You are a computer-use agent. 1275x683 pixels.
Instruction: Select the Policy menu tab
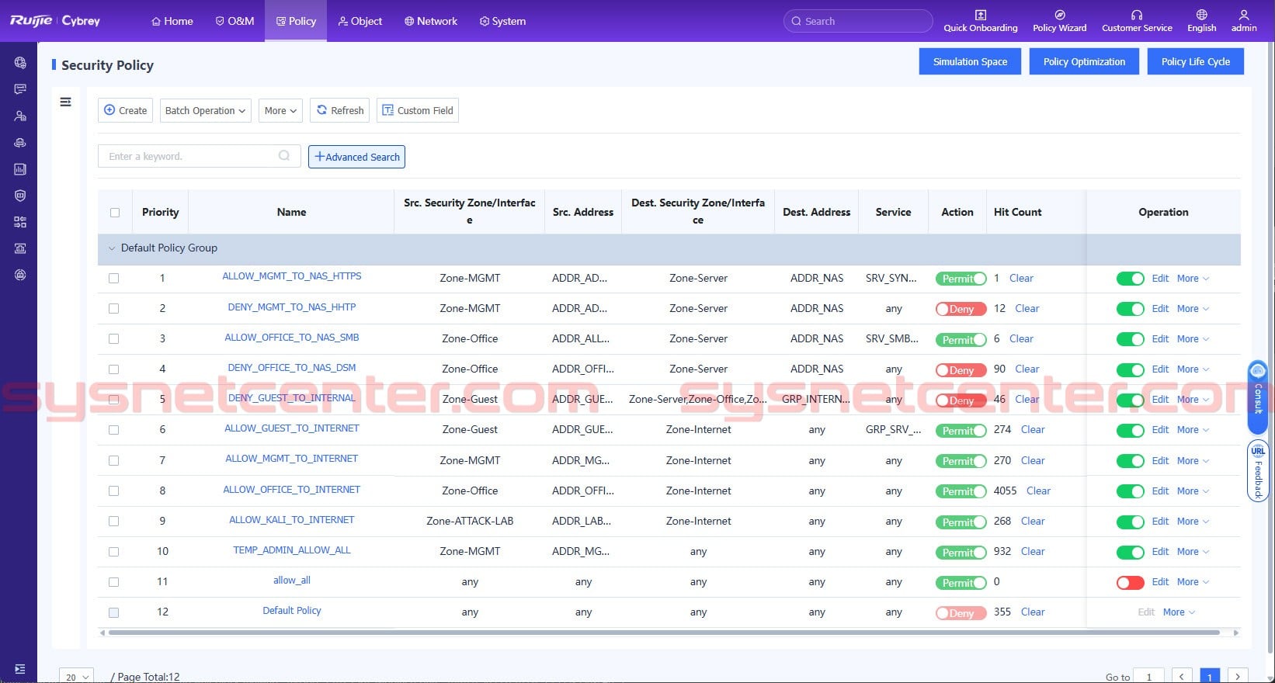(x=296, y=21)
